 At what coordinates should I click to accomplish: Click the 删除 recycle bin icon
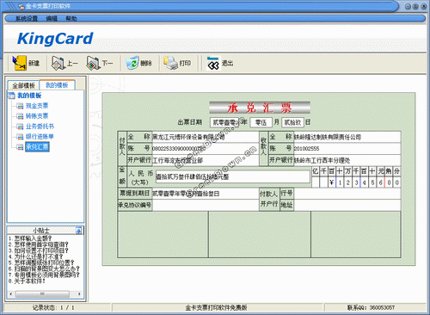[132, 63]
